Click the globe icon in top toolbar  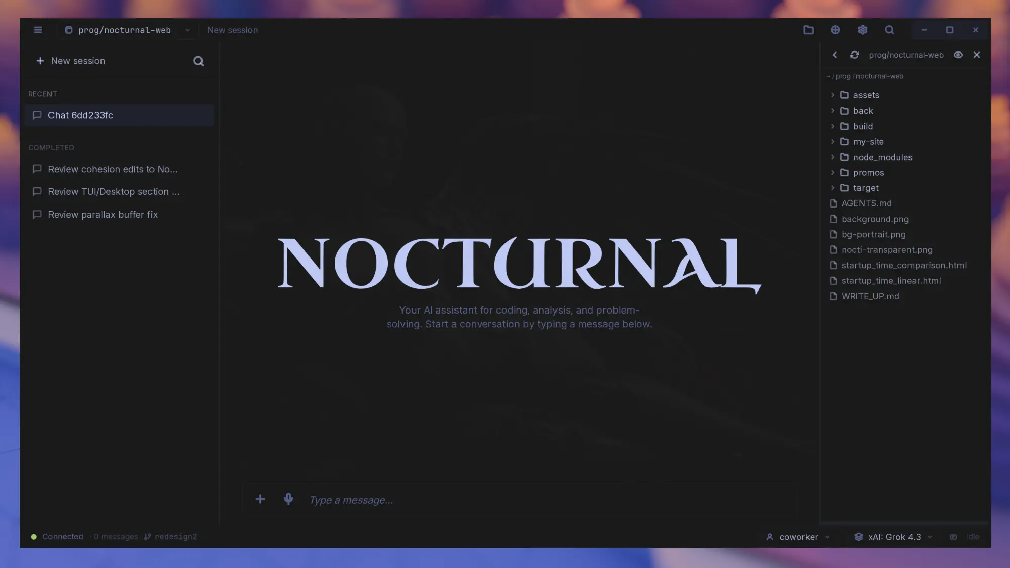pyautogui.click(x=835, y=30)
